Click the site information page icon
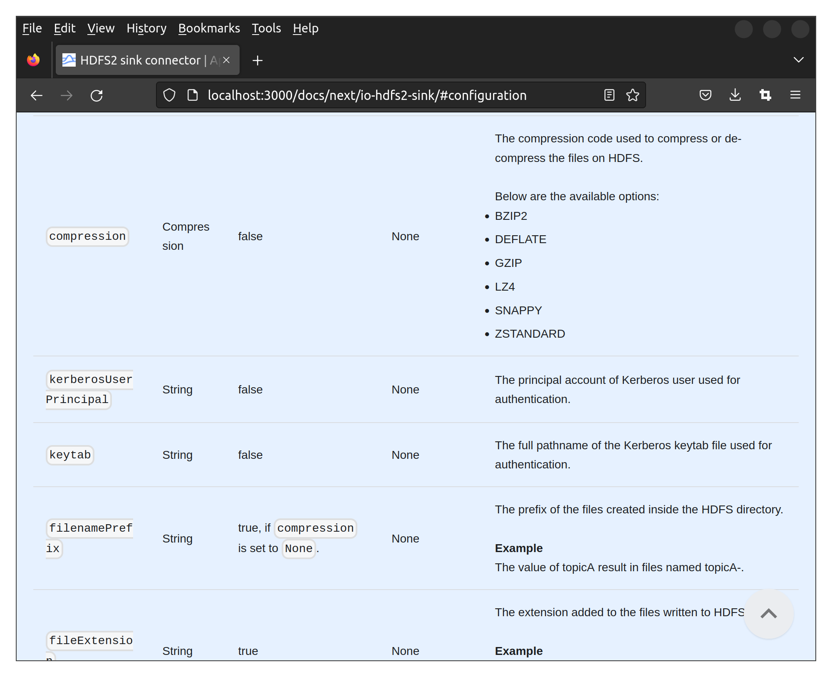The height and width of the screenshot is (677, 832). click(x=193, y=95)
